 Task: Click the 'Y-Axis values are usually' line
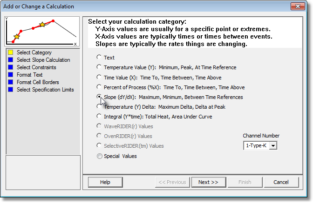[183, 29]
